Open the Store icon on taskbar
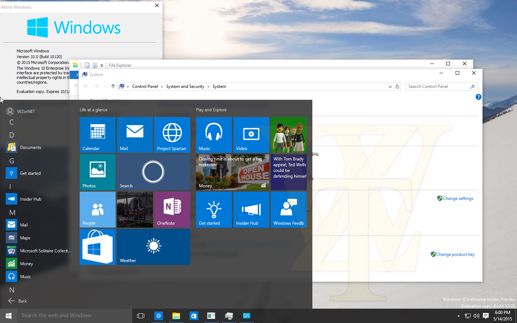The height and width of the screenshot is (323, 517). (194, 316)
